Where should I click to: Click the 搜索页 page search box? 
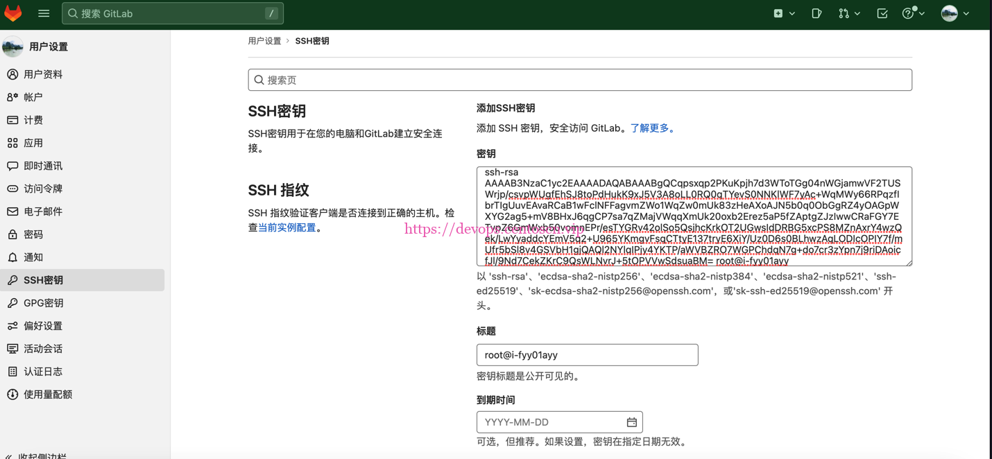(x=580, y=79)
